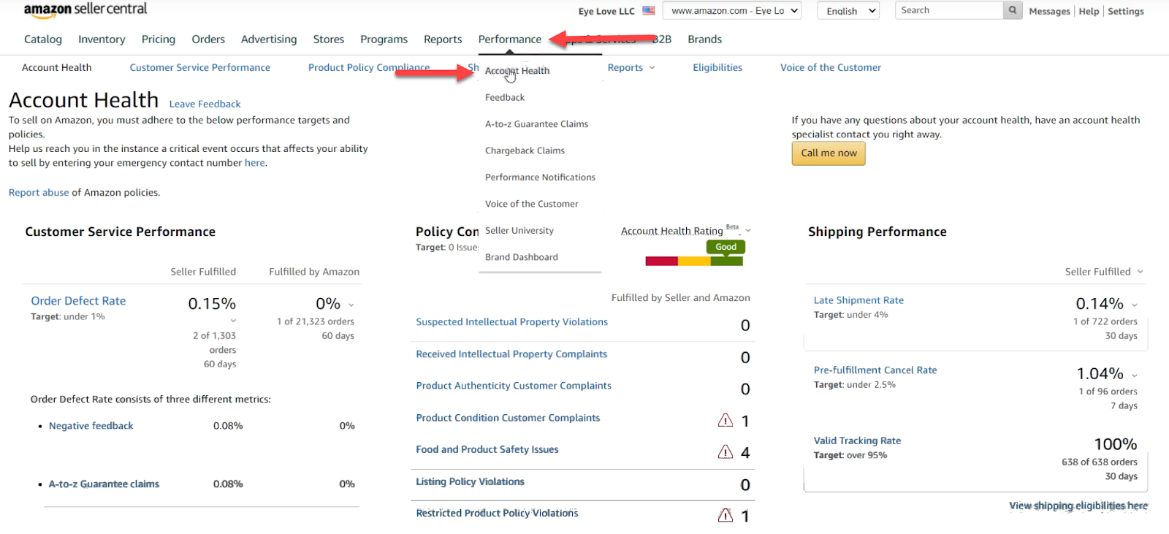
Task: Click the Leave Feedback link
Action: click(x=205, y=104)
